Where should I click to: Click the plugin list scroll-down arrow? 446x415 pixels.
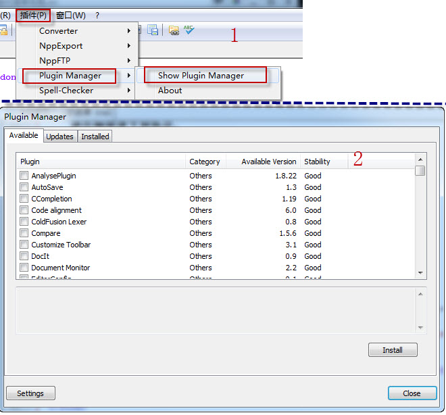point(420,273)
